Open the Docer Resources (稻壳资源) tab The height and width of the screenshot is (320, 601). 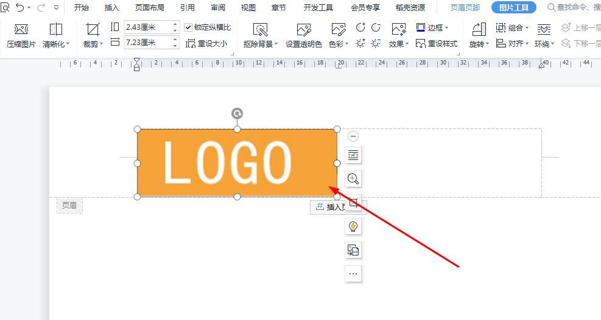coord(410,7)
